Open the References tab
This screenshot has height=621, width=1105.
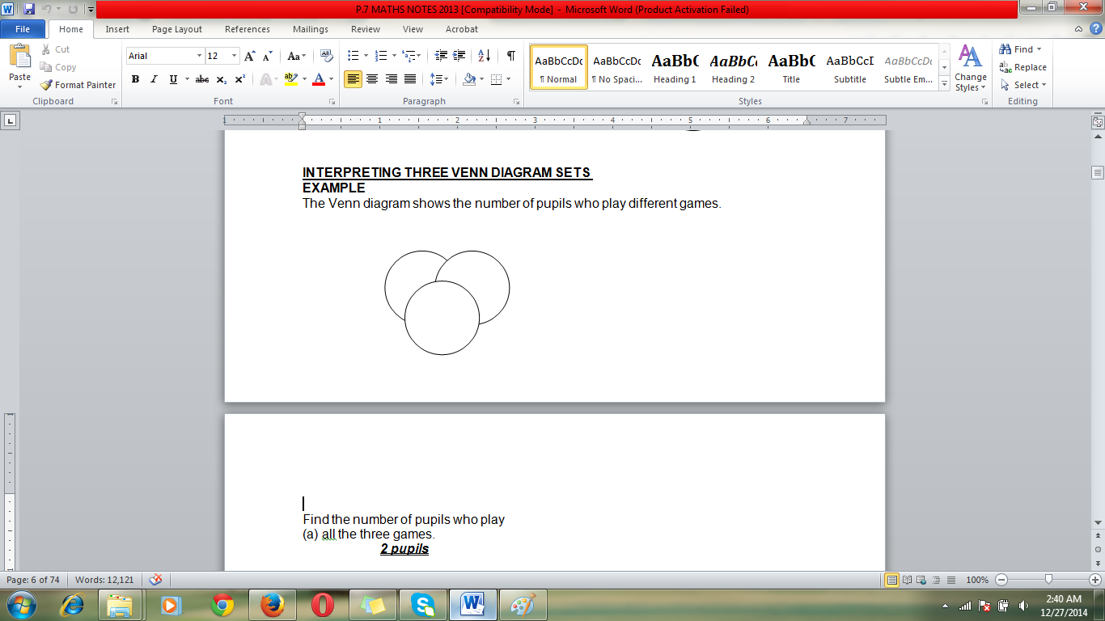[248, 29]
